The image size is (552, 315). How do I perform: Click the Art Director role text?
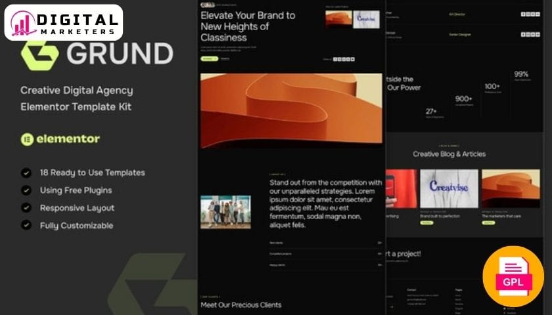pyautogui.click(x=457, y=14)
